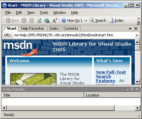This screenshot has height=119, width=142.
Task: Click Index Results scroll left arrow
Action: 4,108
